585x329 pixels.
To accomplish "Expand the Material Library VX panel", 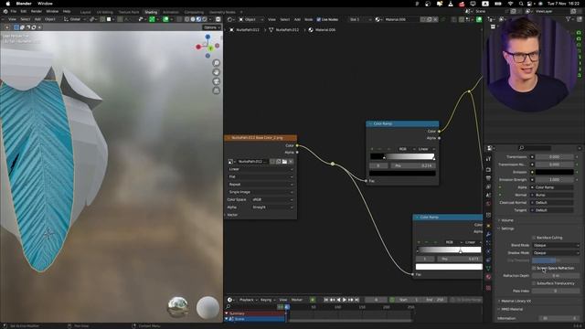I will pyautogui.click(x=515, y=301).
